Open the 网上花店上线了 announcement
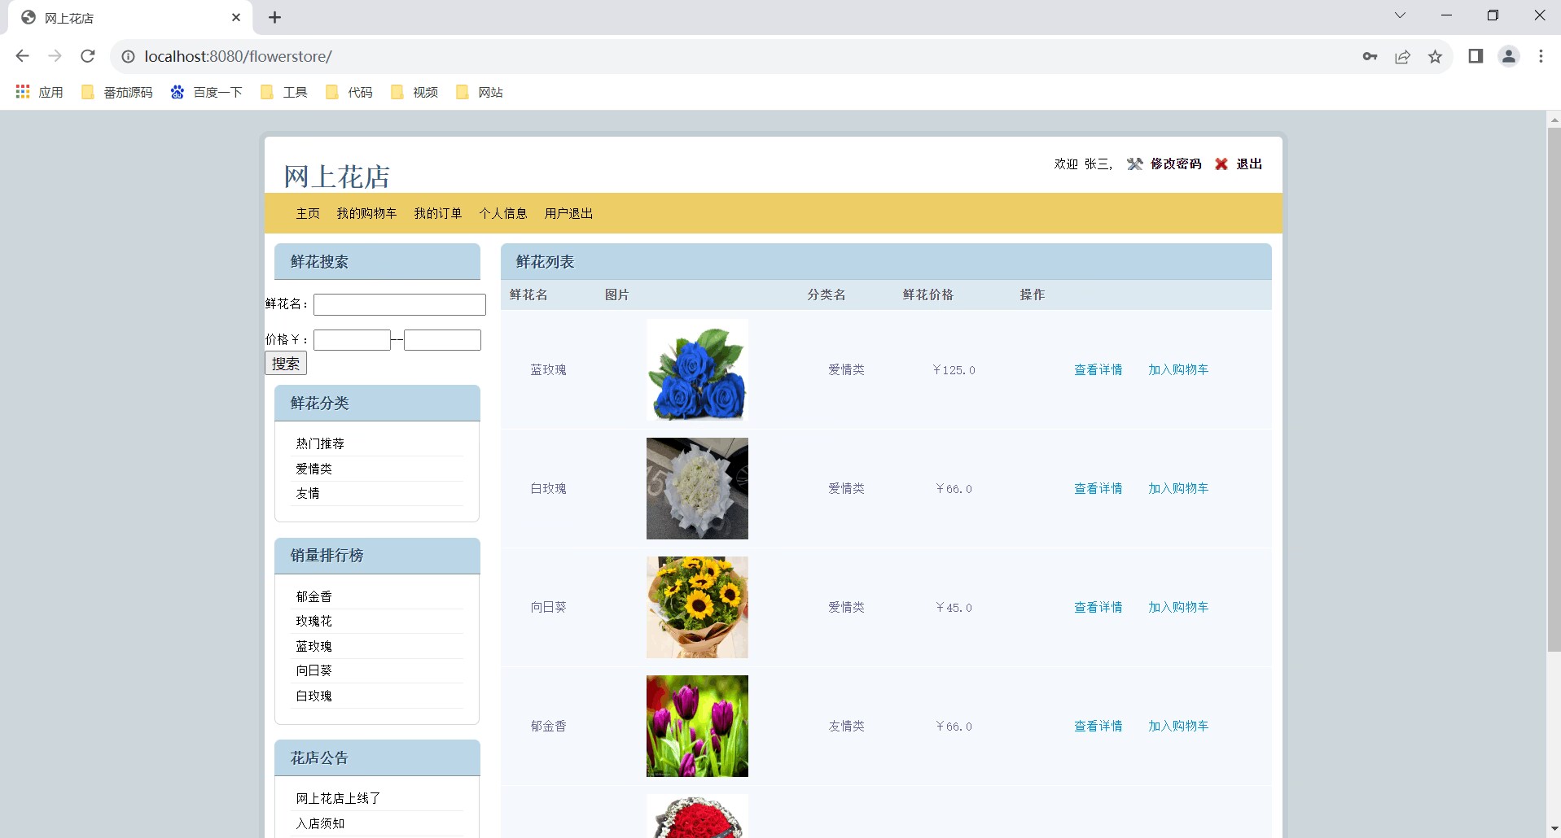This screenshot has height=838, width=1561. point(338,798)
